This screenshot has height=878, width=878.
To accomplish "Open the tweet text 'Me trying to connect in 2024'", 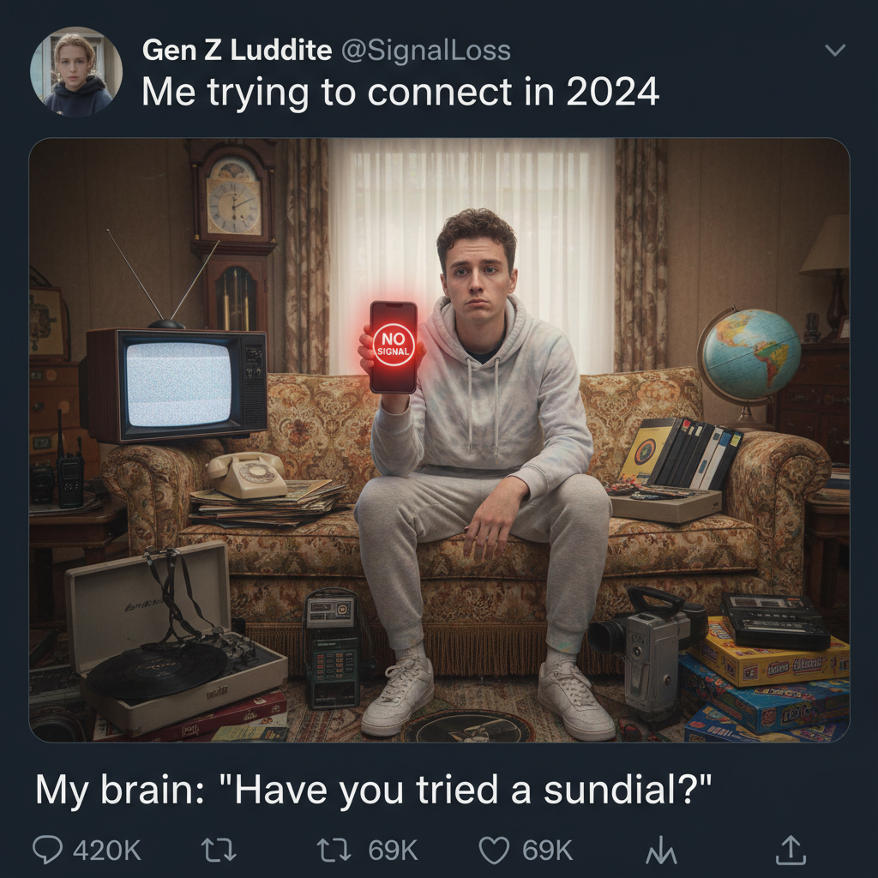I will tap(400, 91).
